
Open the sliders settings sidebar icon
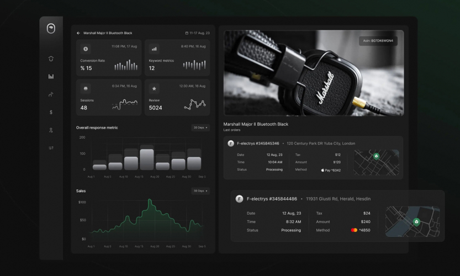51,148
